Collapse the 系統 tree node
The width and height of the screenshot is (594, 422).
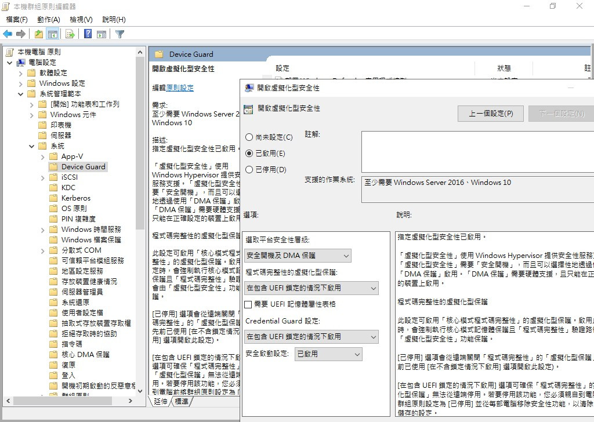point(32,146)
